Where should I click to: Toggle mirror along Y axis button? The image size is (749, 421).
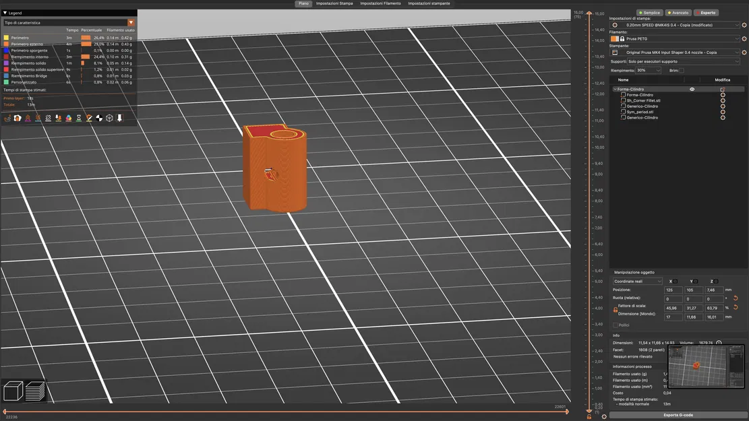(696, 282)
